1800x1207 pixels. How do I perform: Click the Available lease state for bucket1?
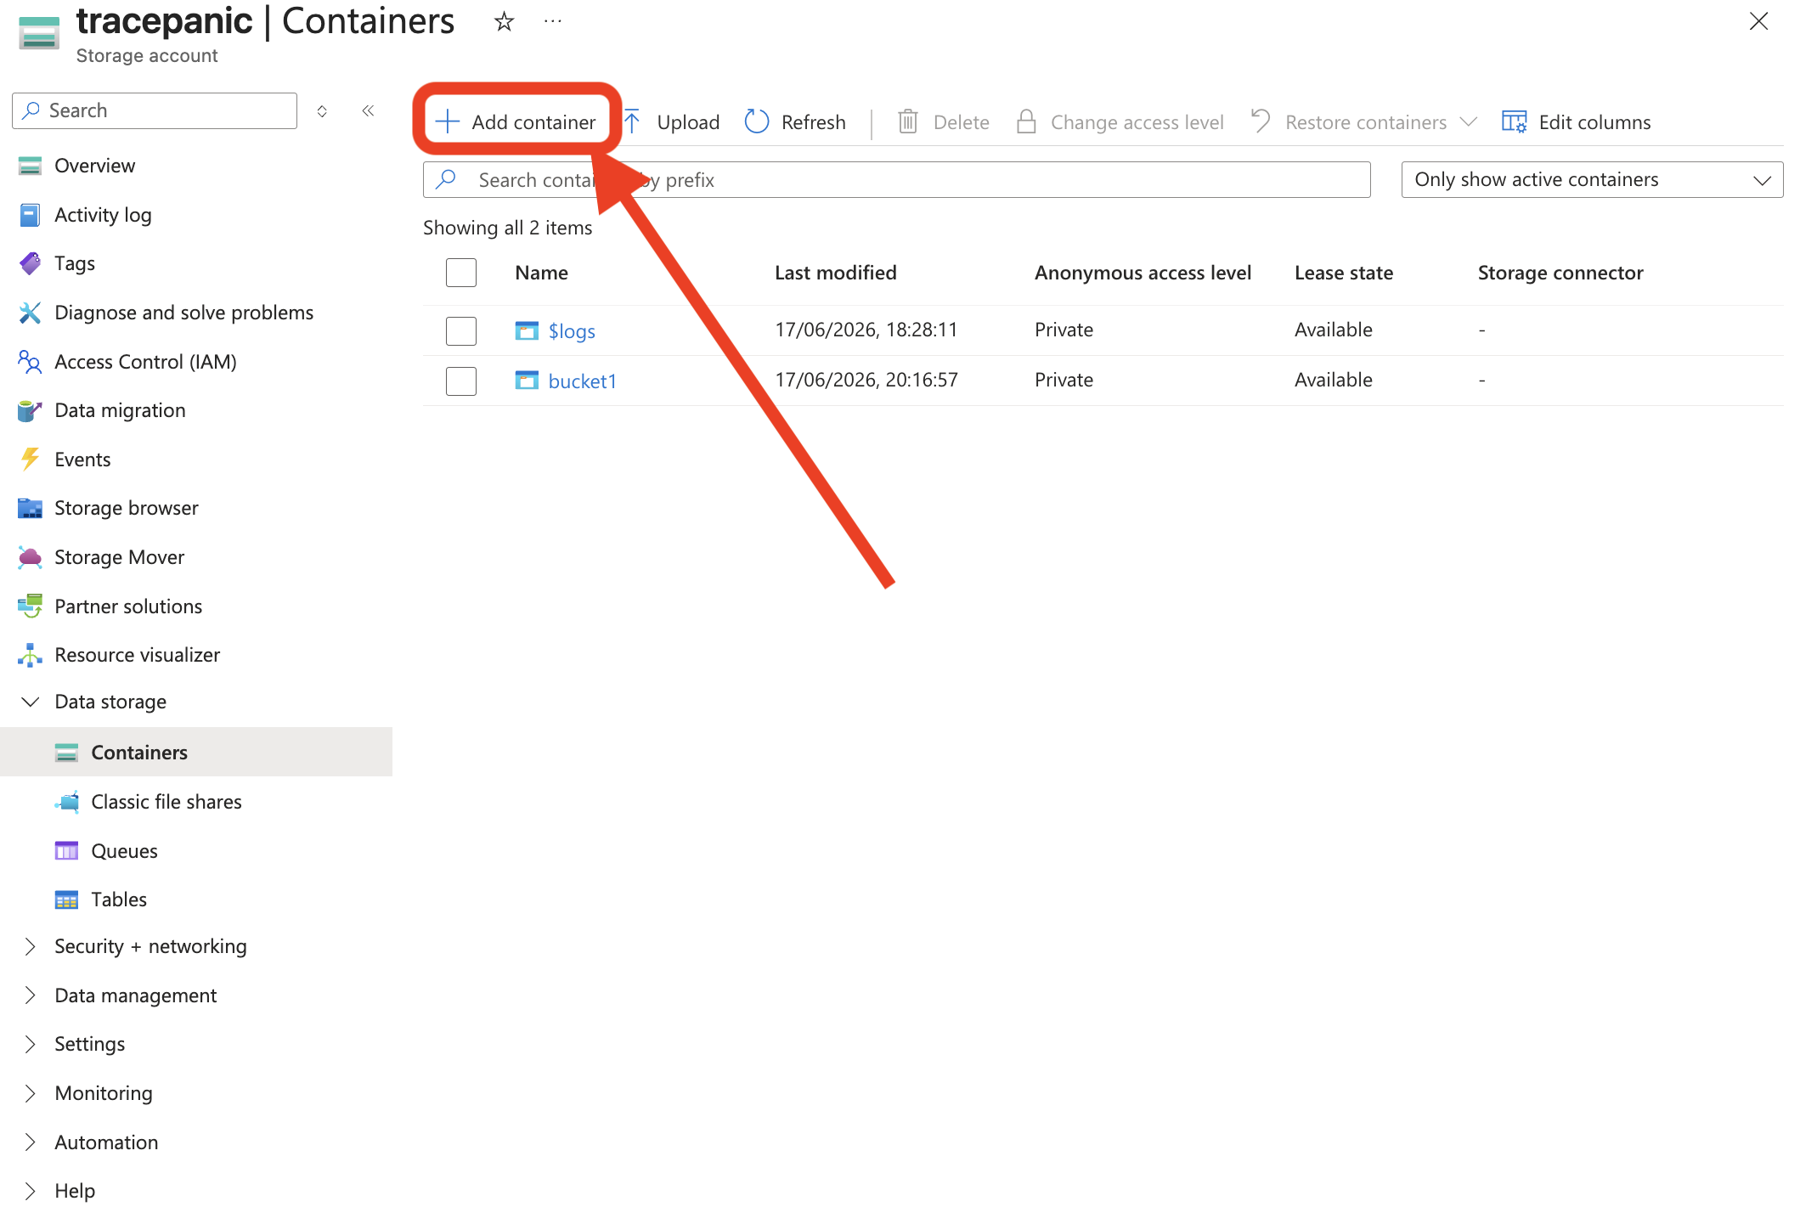(x=1334, y=380)
